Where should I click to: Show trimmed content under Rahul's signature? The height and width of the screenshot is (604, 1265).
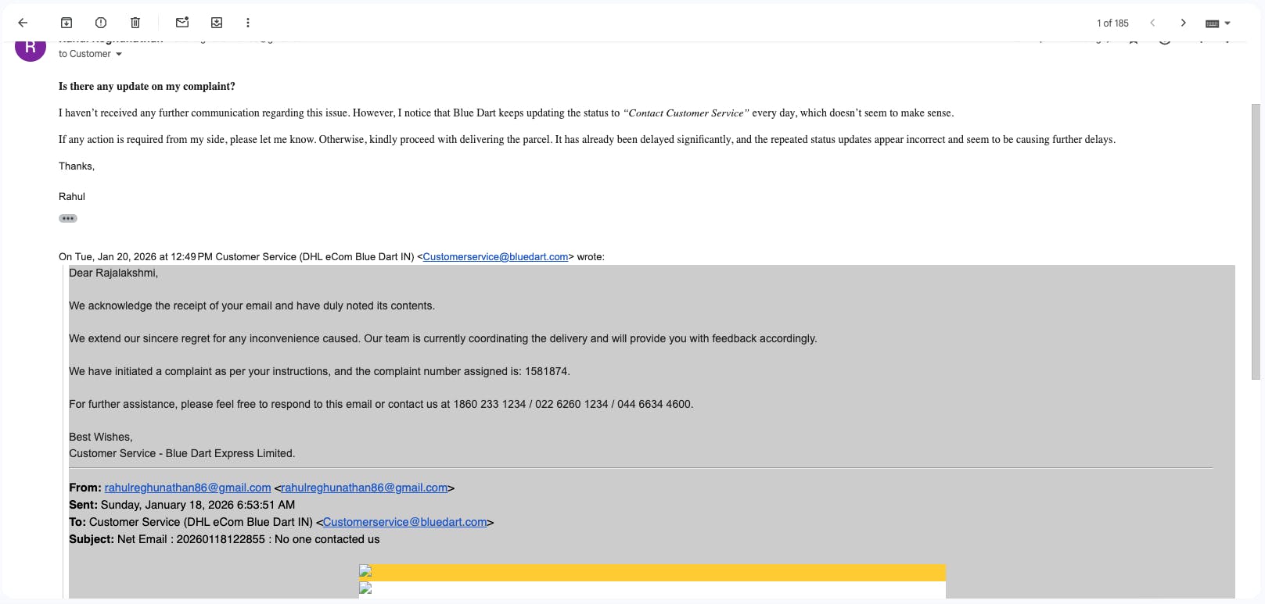click(x=68, y=219)
